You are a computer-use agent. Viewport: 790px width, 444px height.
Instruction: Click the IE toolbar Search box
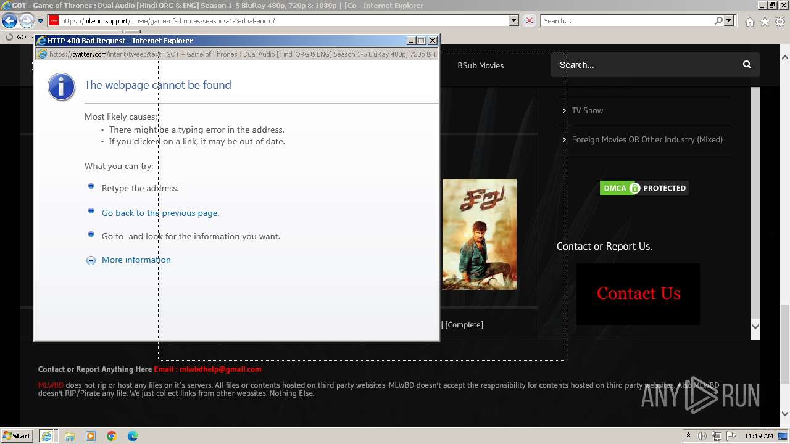click(x=626, y=21)
